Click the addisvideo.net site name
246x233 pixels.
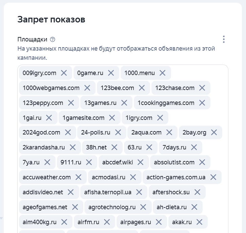(43, 192)
